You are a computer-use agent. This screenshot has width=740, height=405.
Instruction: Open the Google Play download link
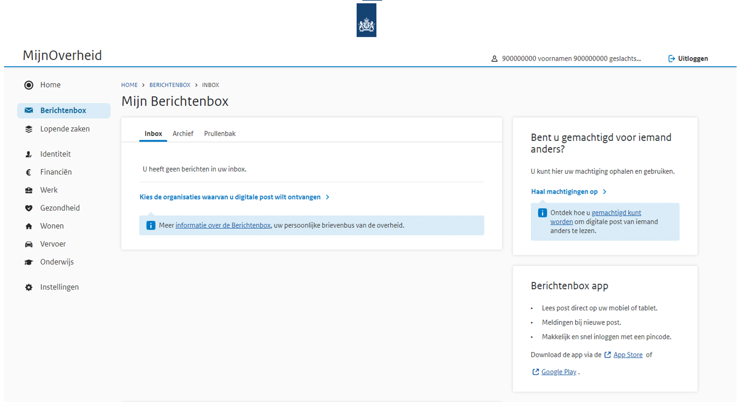click(x=559, y=372)
